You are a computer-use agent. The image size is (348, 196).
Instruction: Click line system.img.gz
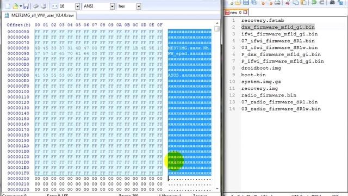click(261, 82)
